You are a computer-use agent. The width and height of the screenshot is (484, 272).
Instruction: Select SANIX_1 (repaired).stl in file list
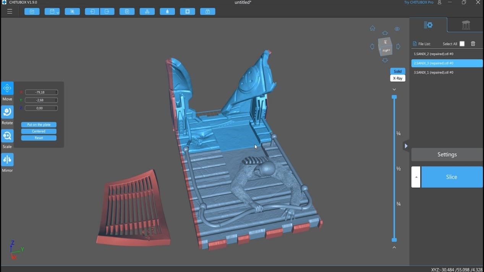(x=447, y=72)
